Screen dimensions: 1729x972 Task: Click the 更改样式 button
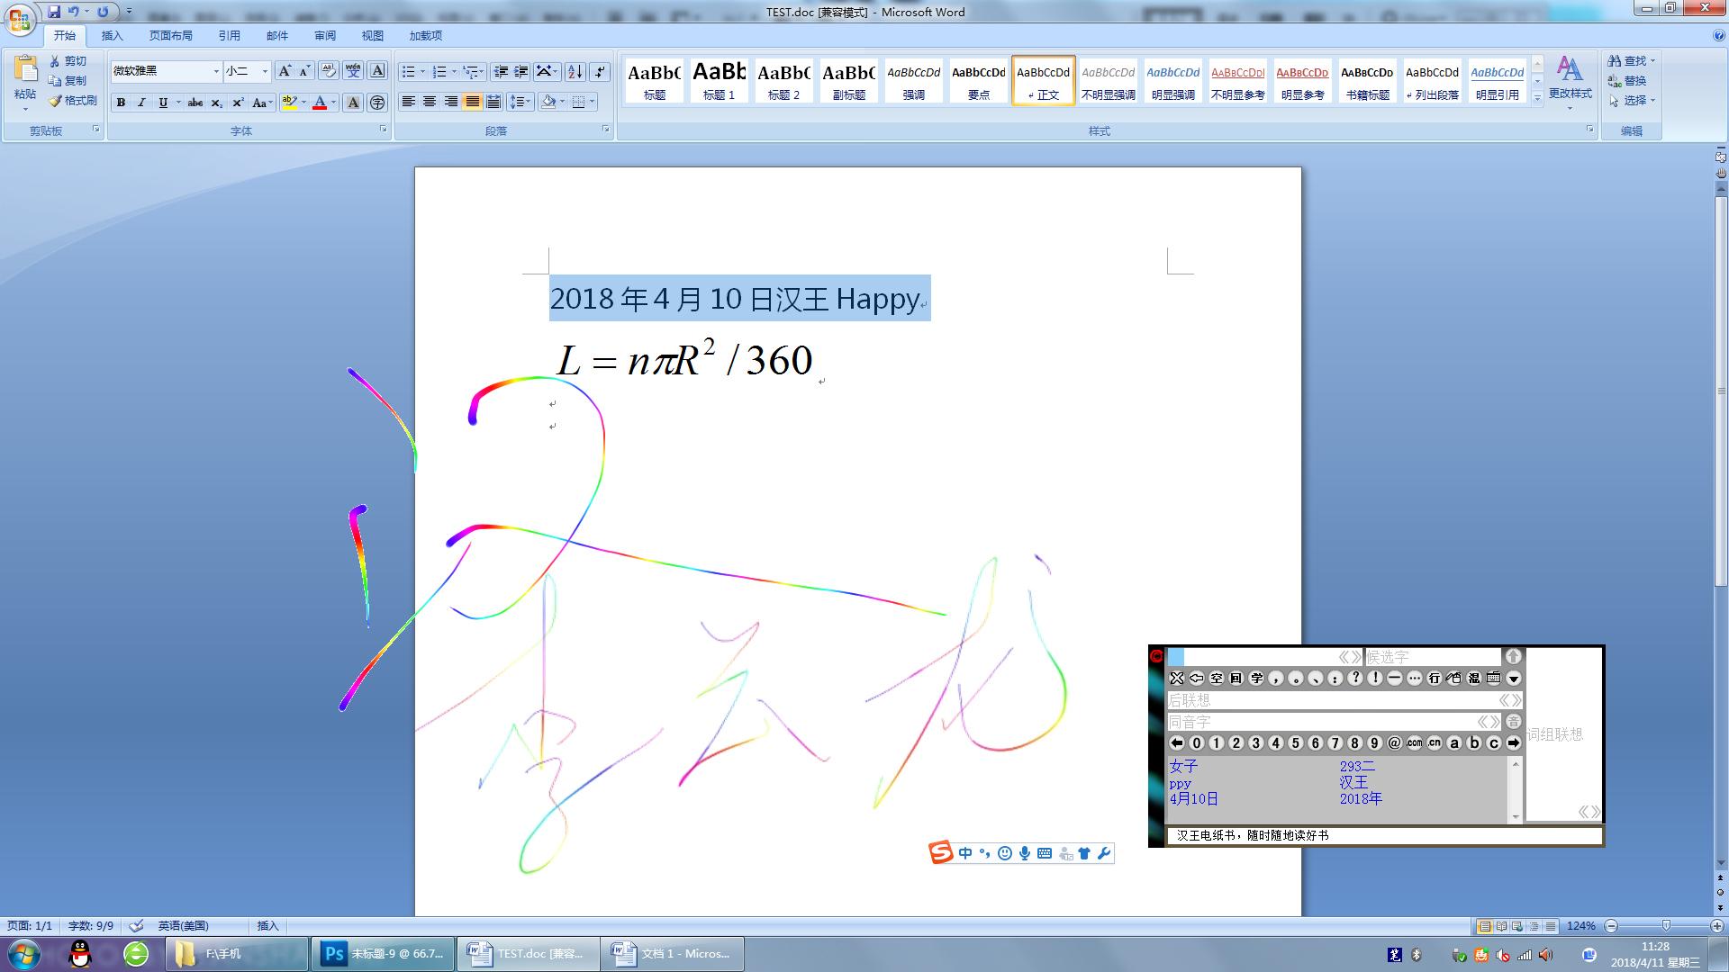click(1570, 79)
